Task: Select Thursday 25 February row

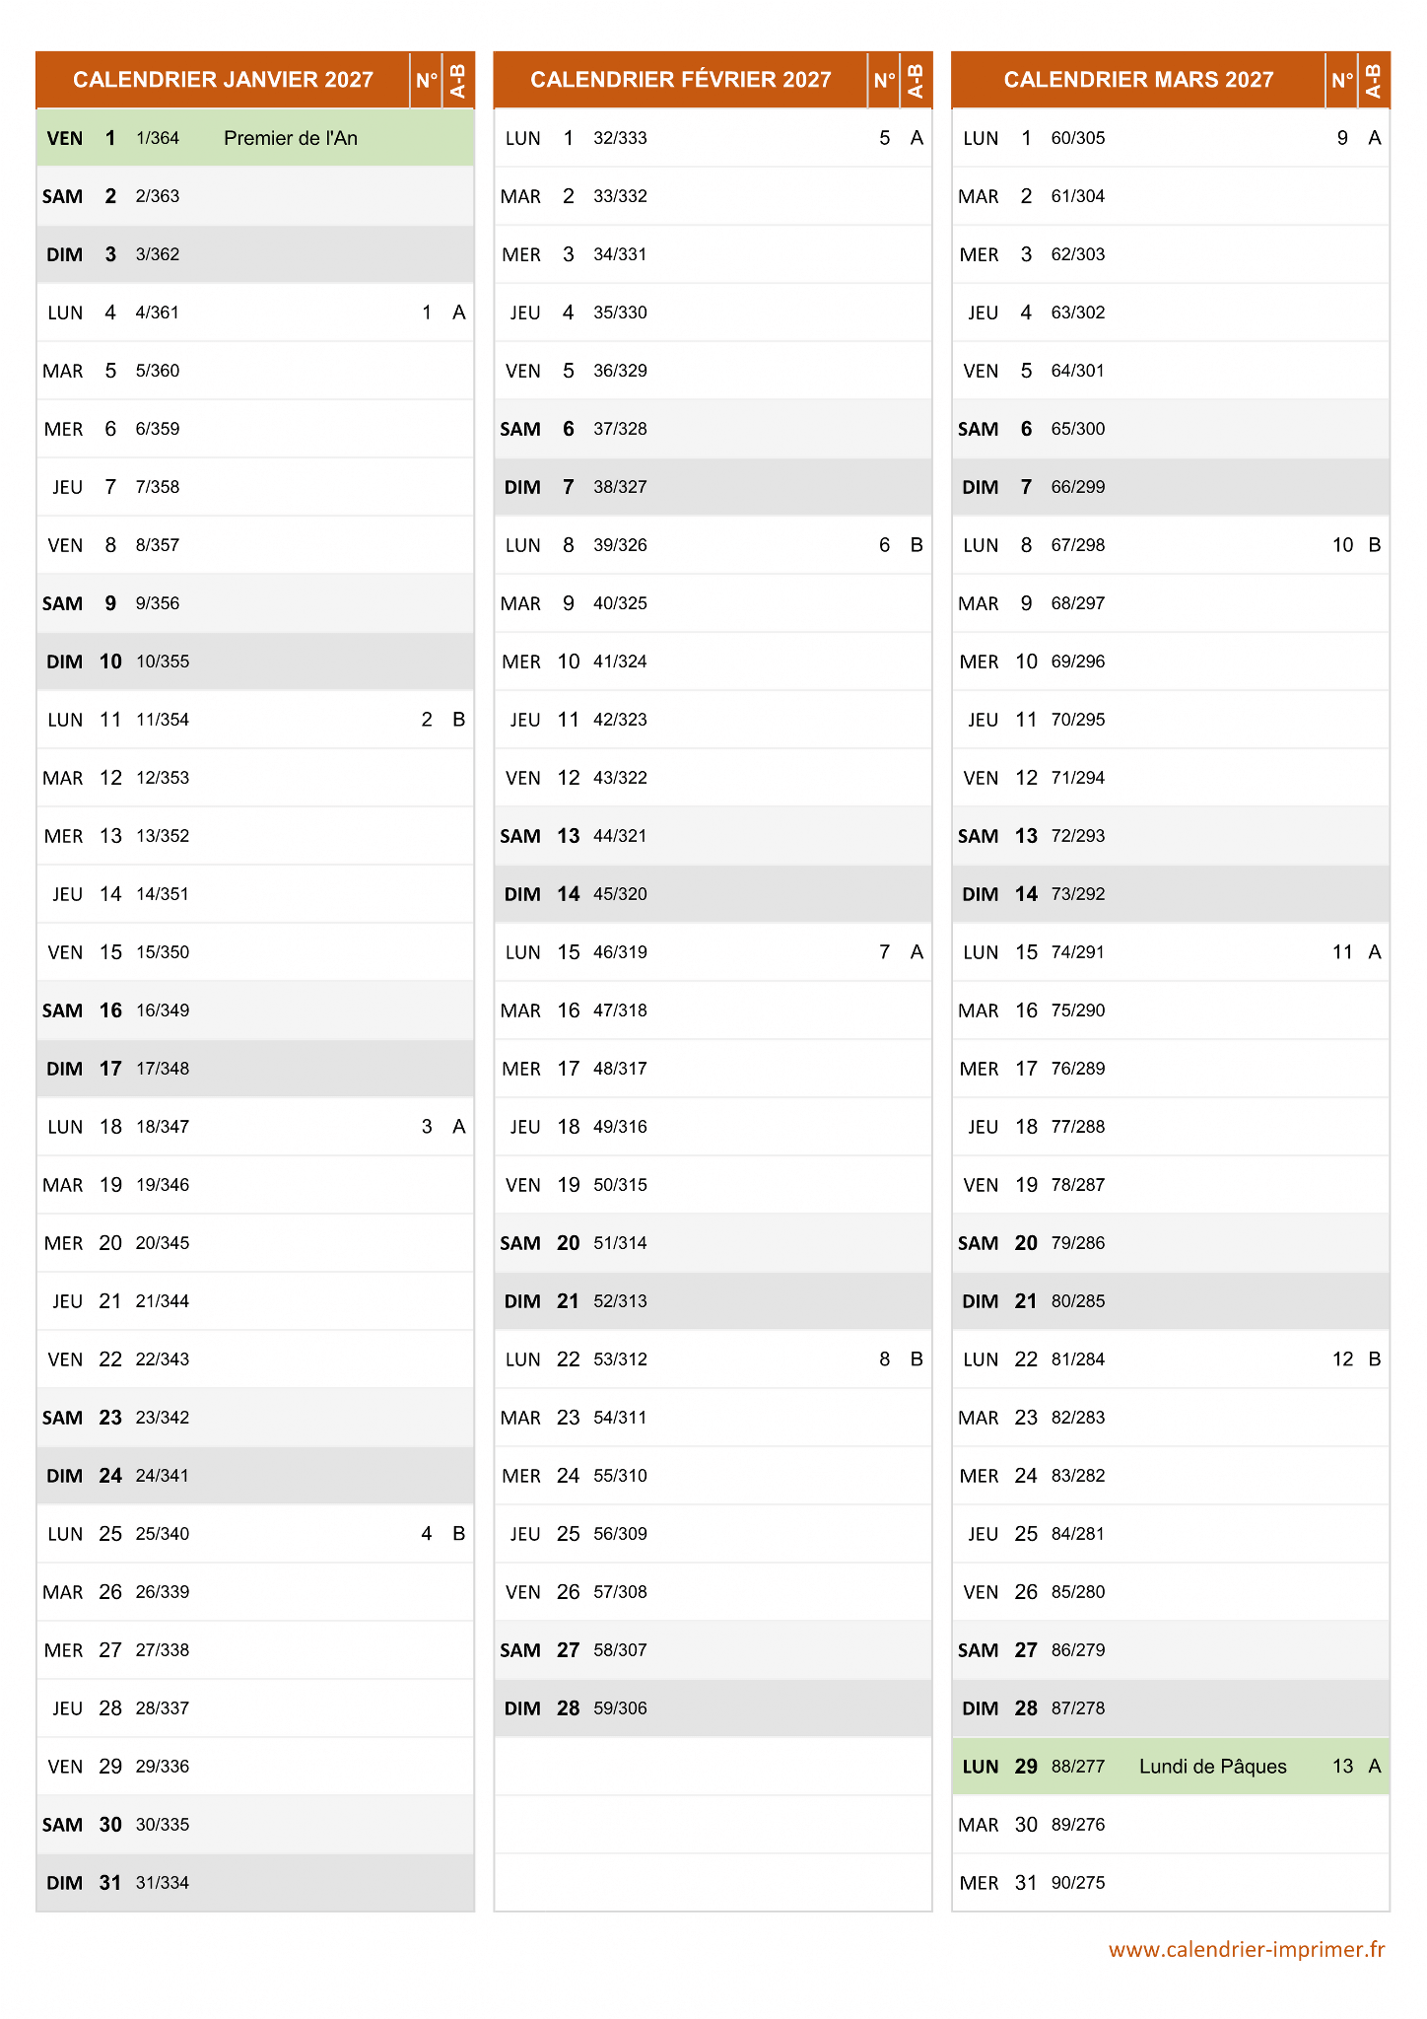Action: [712, 1533]
